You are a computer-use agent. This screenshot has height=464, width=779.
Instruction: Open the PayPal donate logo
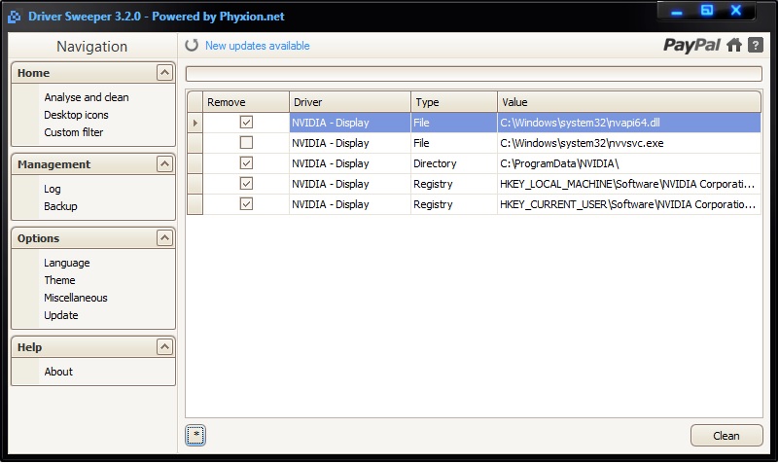pos(691,45)
